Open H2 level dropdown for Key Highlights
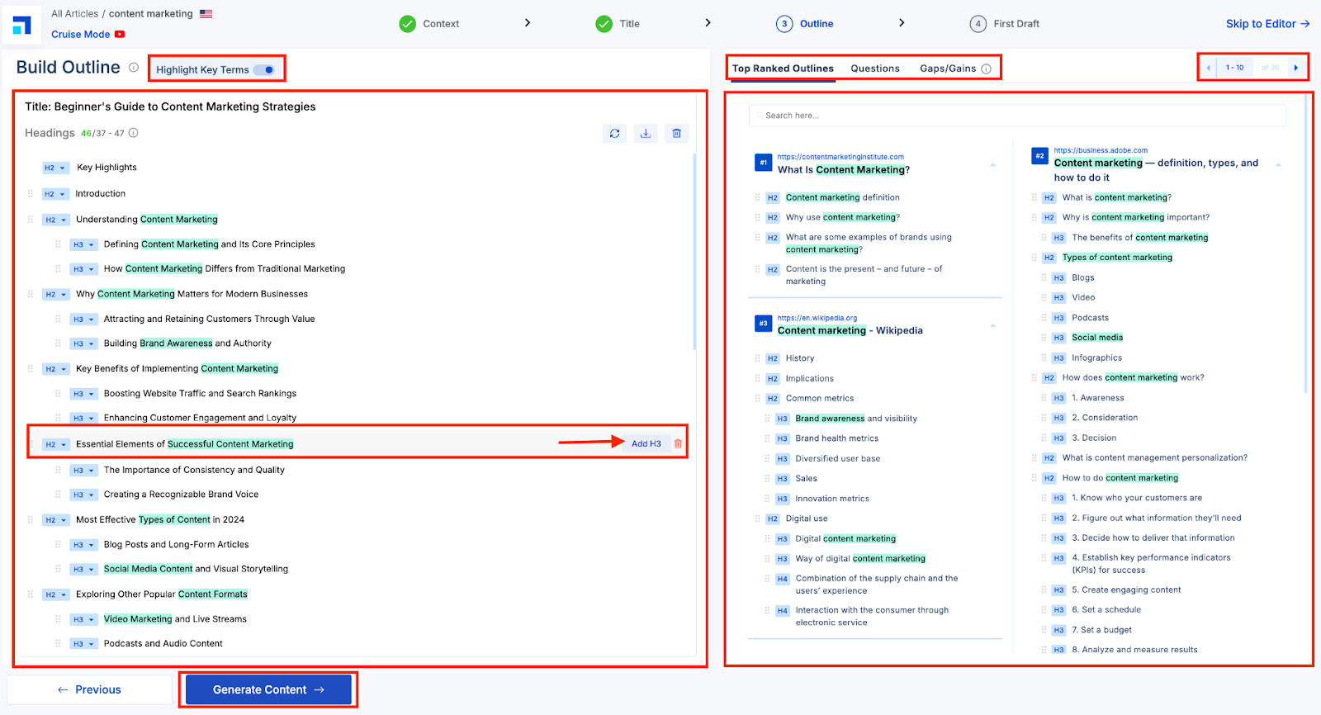This screenshot has width=1321, height=715. [x=54, y=168]
